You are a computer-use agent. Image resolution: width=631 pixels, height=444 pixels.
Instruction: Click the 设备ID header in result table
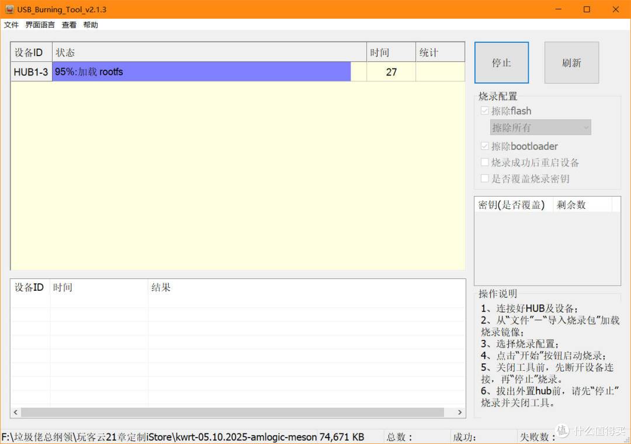[30, 287]
